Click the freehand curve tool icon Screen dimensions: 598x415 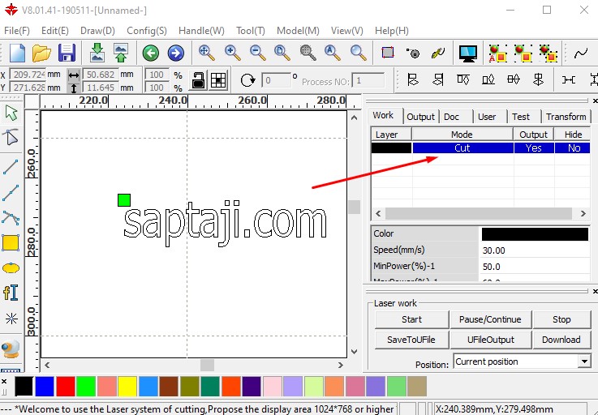point(581,53)
